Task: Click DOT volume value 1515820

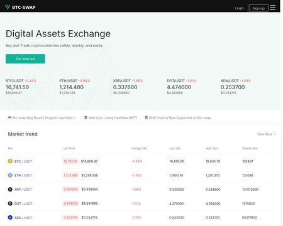Action: point(248,203)
